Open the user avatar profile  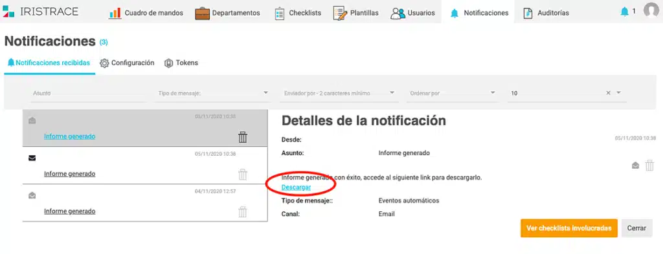[x=651, y=10]
